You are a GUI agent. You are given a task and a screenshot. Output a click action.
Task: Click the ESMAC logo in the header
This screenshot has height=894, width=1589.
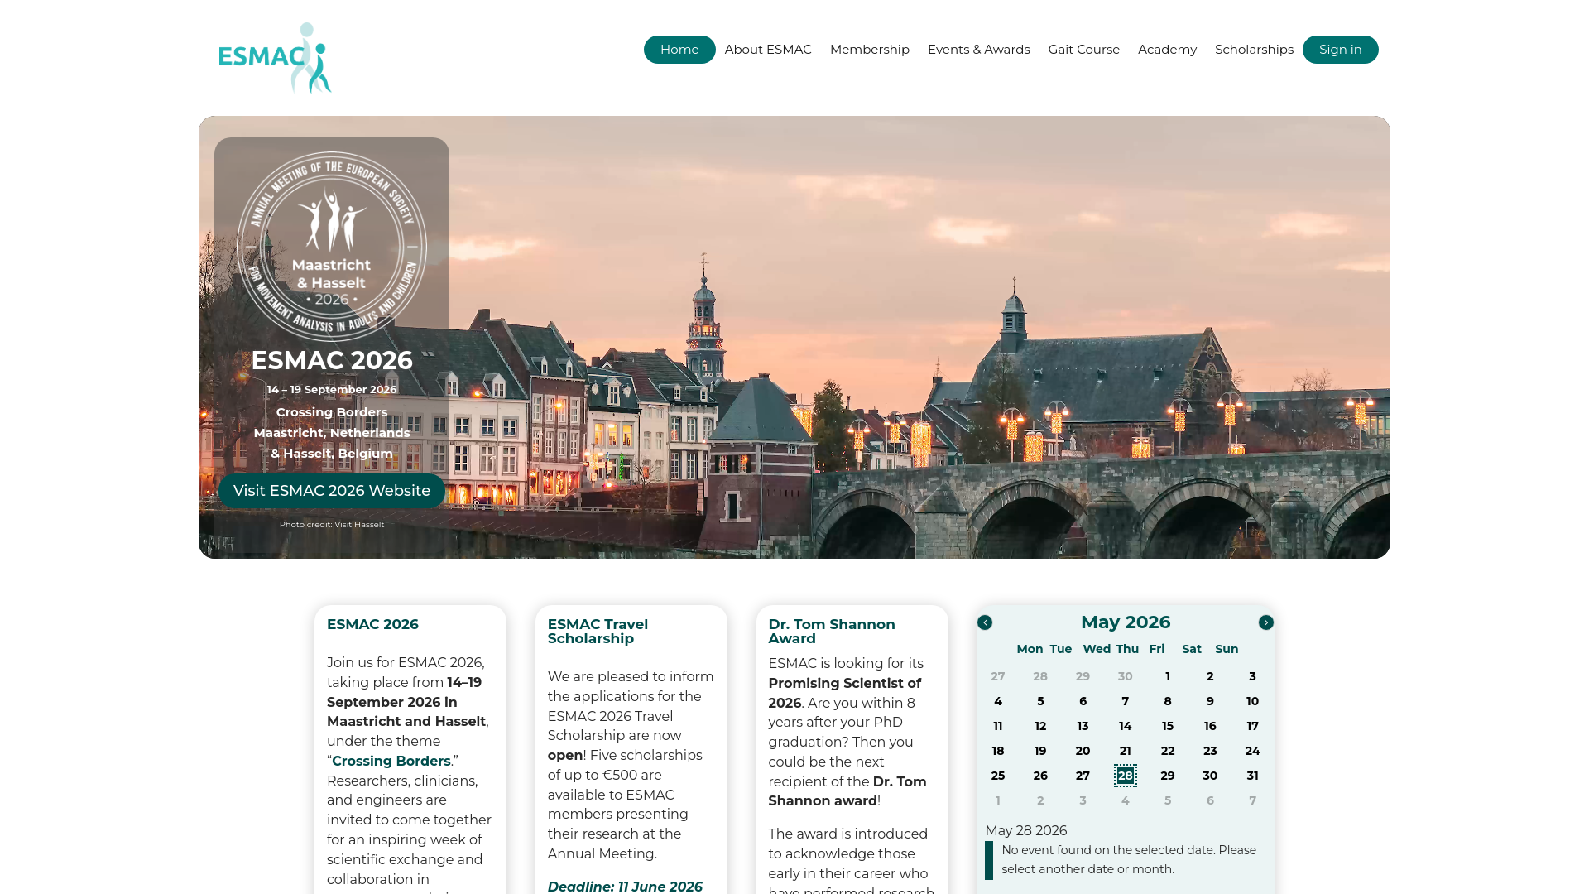275,58
